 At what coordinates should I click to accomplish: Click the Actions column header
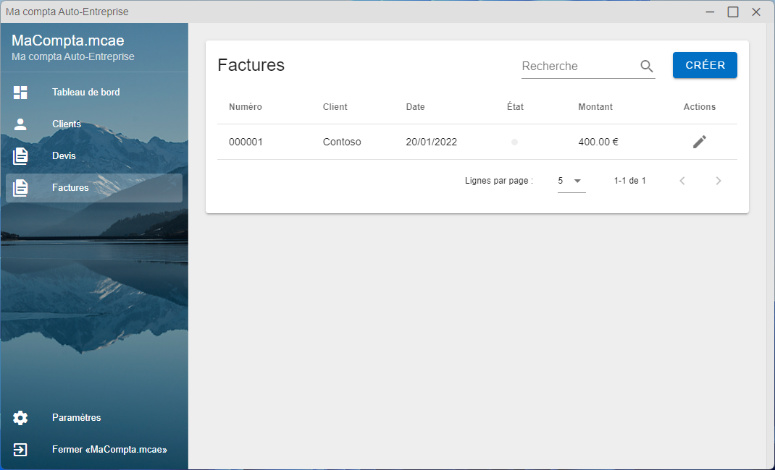tap(700, 107)
